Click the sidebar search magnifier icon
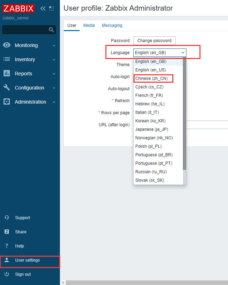This screenshot has height=285, width=228. pyautogui.click(x=51, y=30)
